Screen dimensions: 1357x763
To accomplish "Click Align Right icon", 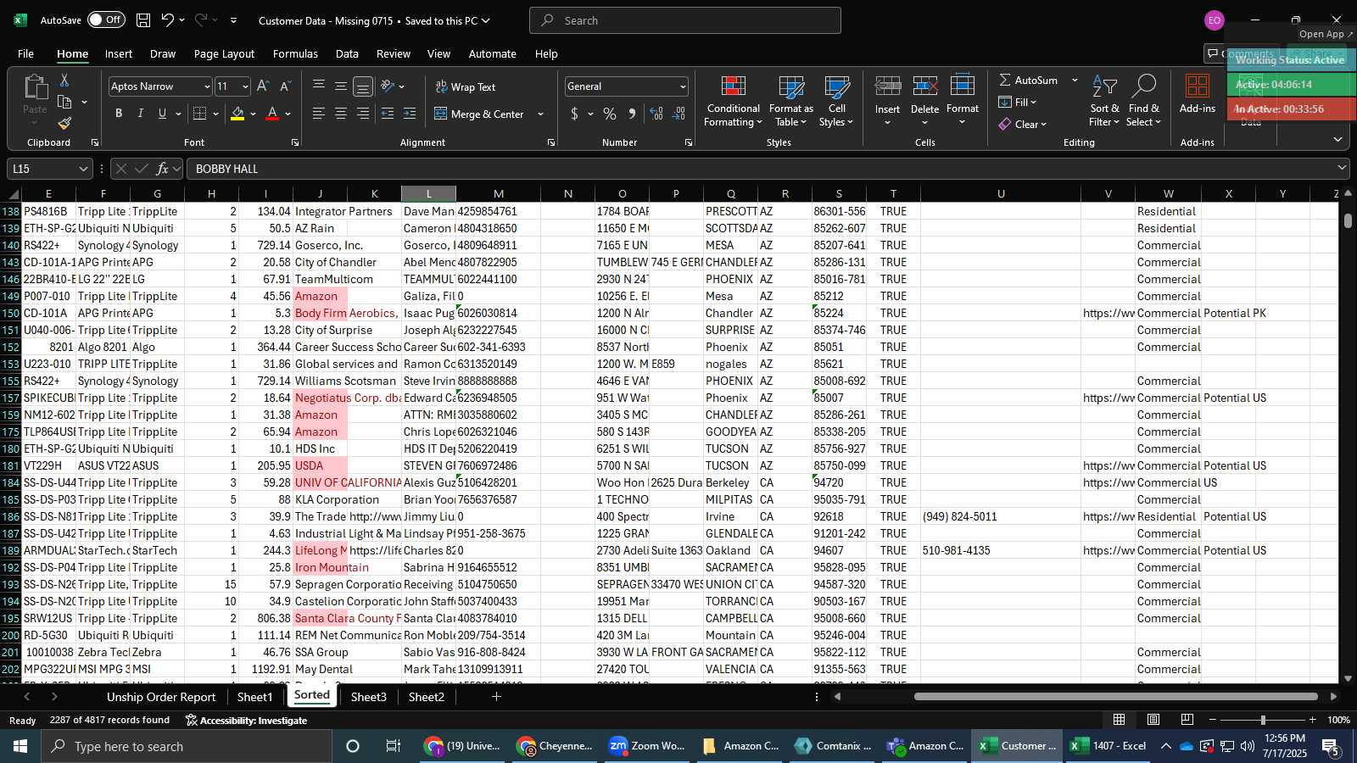I will (363, 114).
